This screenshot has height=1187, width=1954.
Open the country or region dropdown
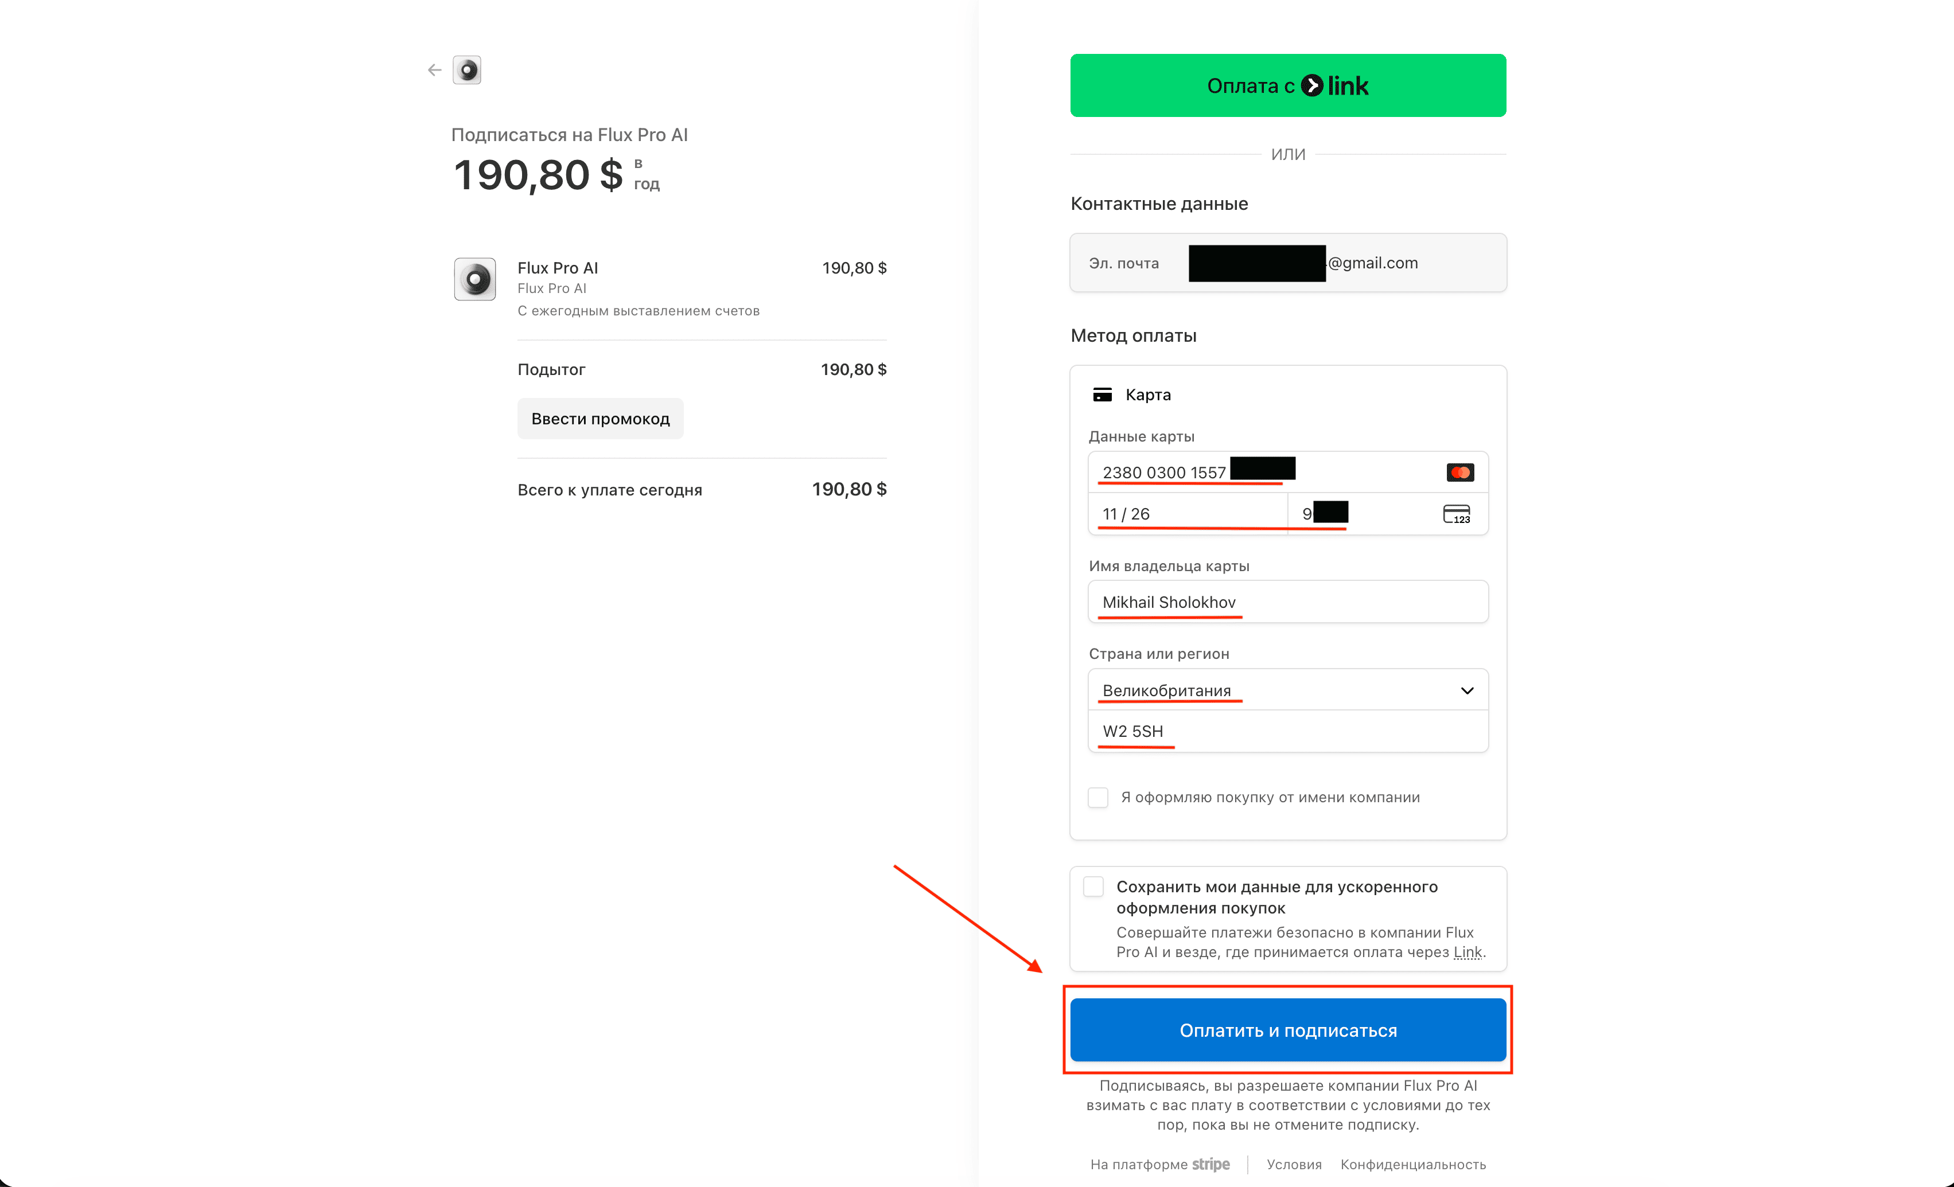pos(1288,690)
